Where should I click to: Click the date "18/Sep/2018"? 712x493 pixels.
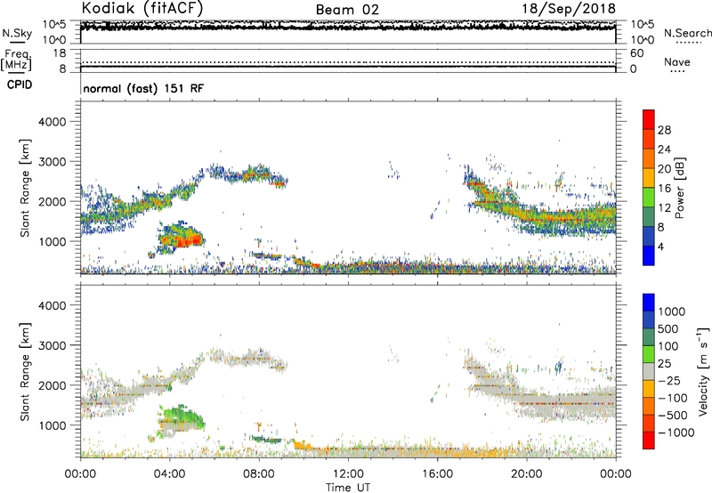[569, 9]
